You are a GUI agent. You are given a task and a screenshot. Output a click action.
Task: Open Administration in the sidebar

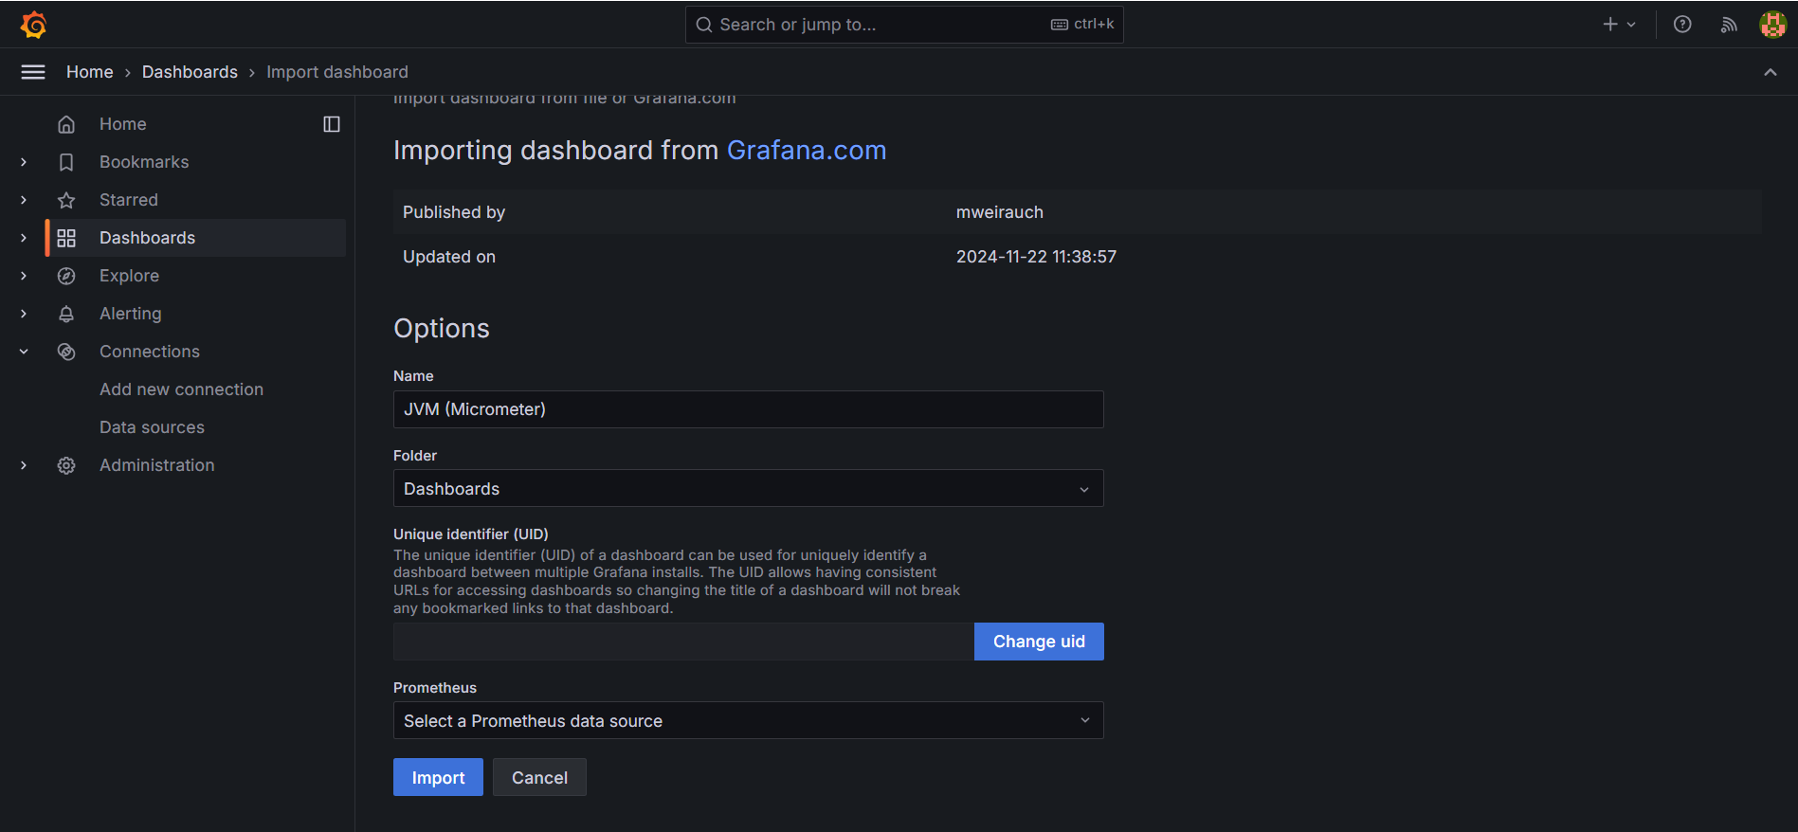157,465
